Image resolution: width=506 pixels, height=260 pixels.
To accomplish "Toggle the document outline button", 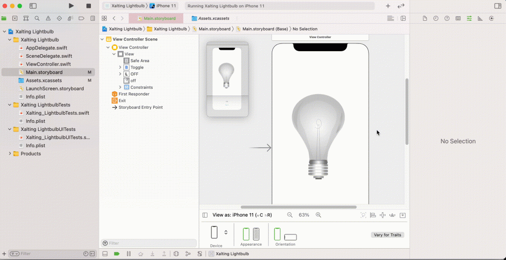I will point(205,215).
